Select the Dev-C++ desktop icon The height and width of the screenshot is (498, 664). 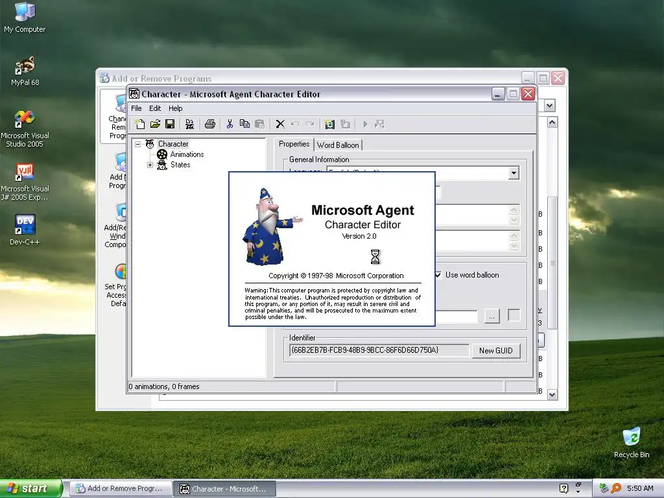coord(25,230)
